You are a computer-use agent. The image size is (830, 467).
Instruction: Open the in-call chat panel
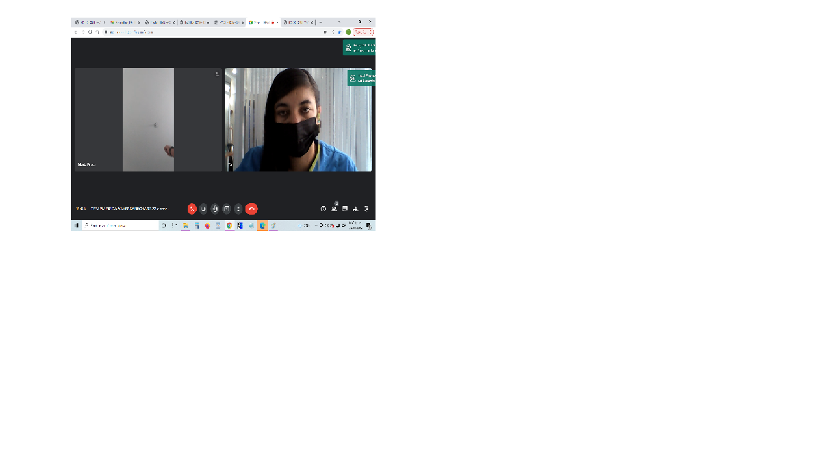point(345,209)
